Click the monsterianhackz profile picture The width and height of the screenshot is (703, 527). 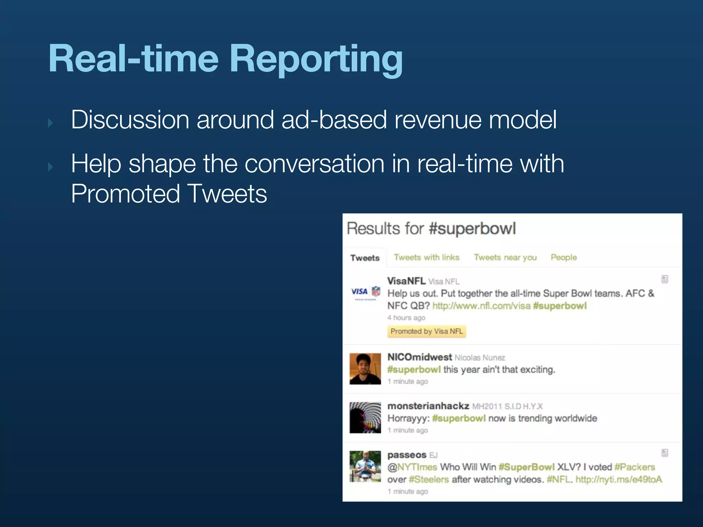[x=365, y=418]
